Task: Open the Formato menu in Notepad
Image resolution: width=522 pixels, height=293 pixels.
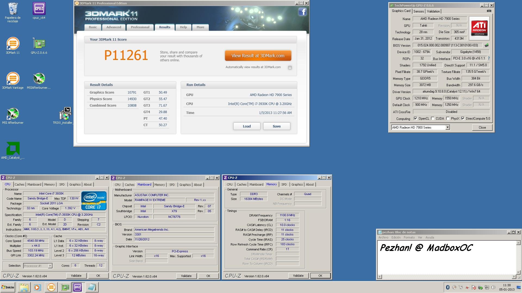Action: 409,237
